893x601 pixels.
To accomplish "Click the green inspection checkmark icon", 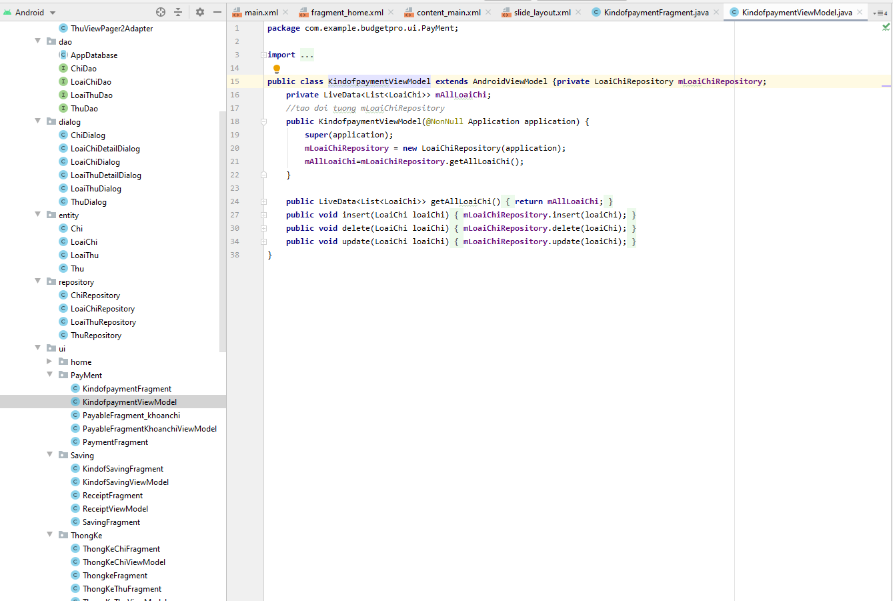I will 886,27.
